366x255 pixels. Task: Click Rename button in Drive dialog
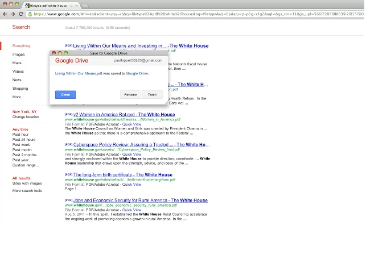(x=130, y=94)
